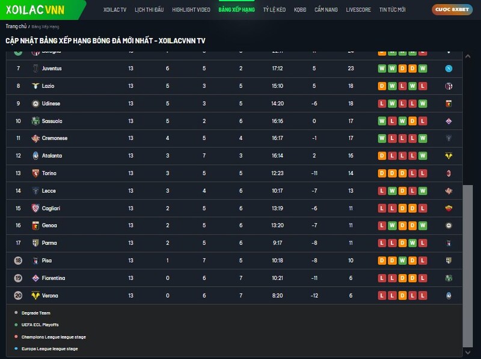This screenshot has width=481, height=359.
Task: Click the Cagliari team name link
Action: [x=51, y=208]
